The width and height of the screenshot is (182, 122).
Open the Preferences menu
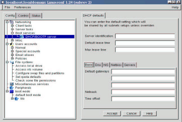(23, 7)
